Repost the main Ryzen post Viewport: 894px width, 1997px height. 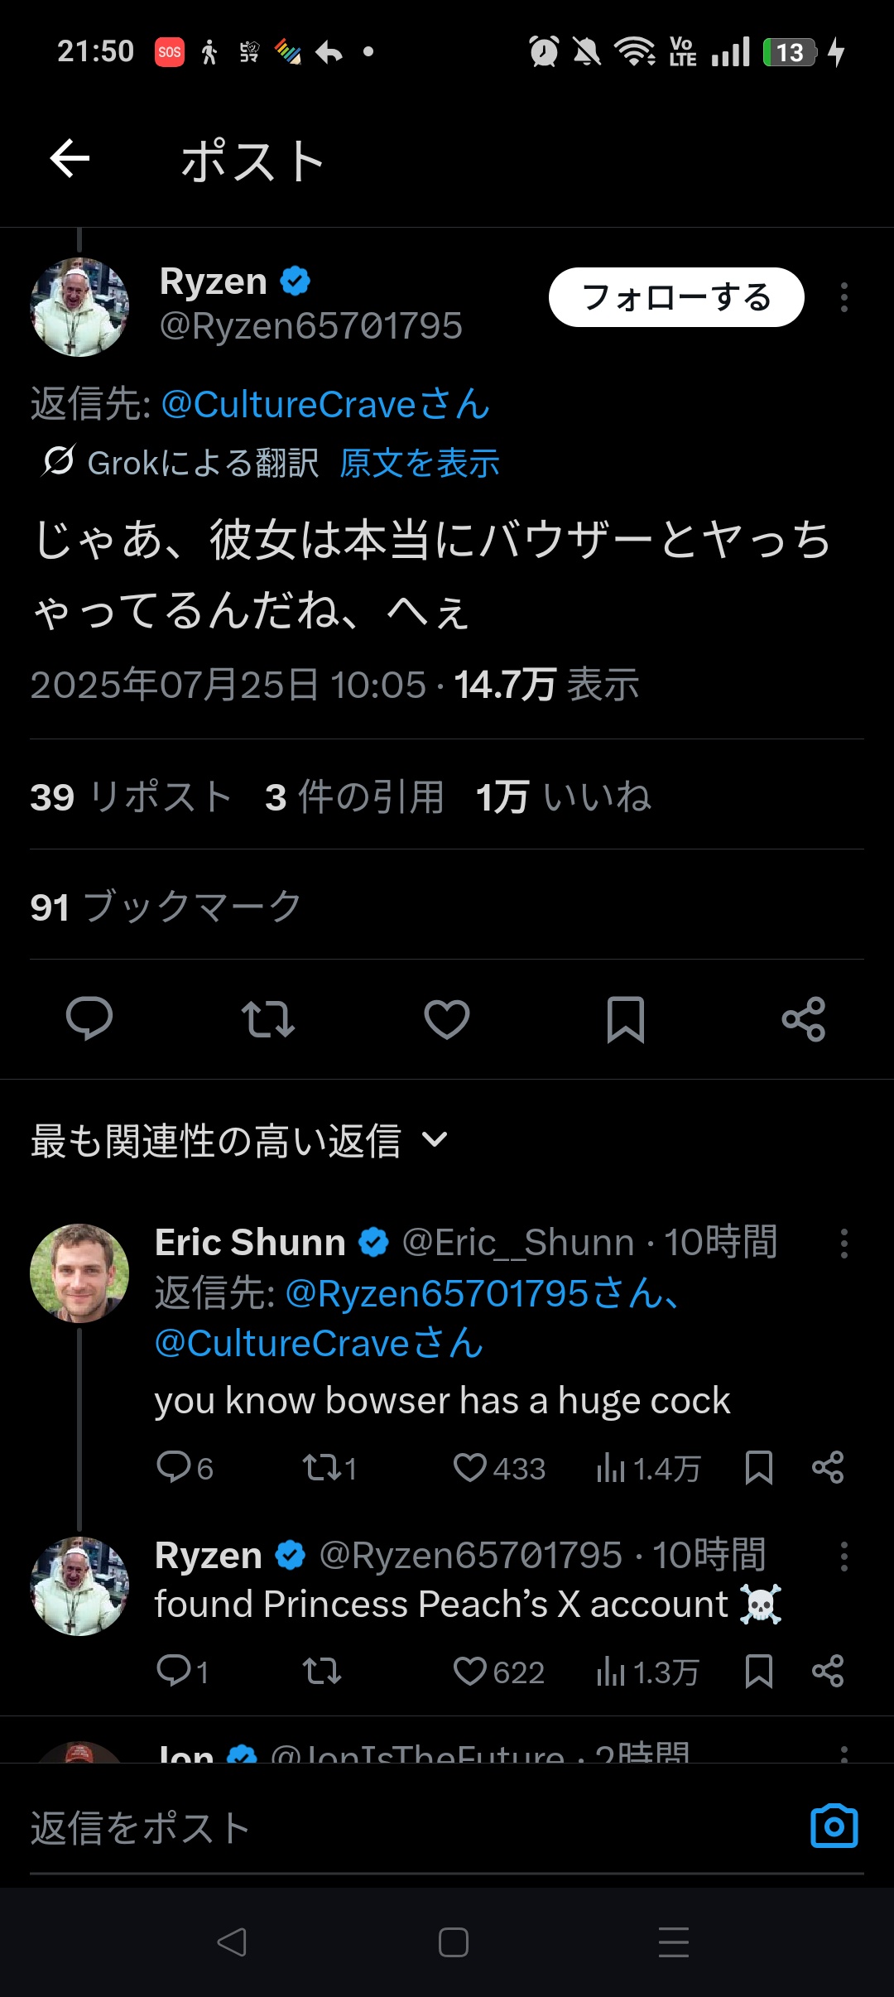click(267, 1018)
